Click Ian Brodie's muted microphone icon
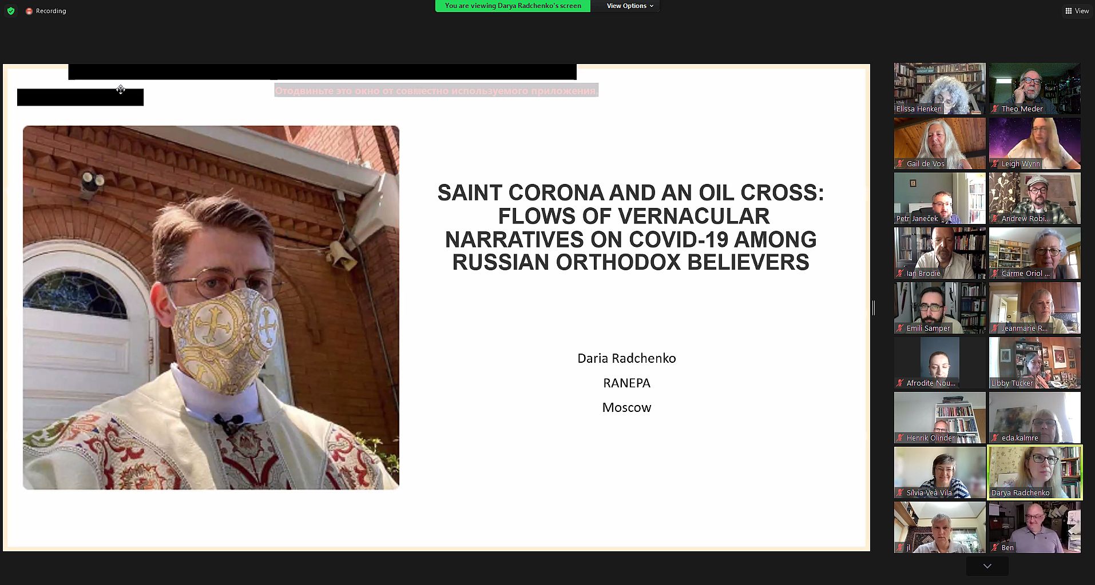 900,274
